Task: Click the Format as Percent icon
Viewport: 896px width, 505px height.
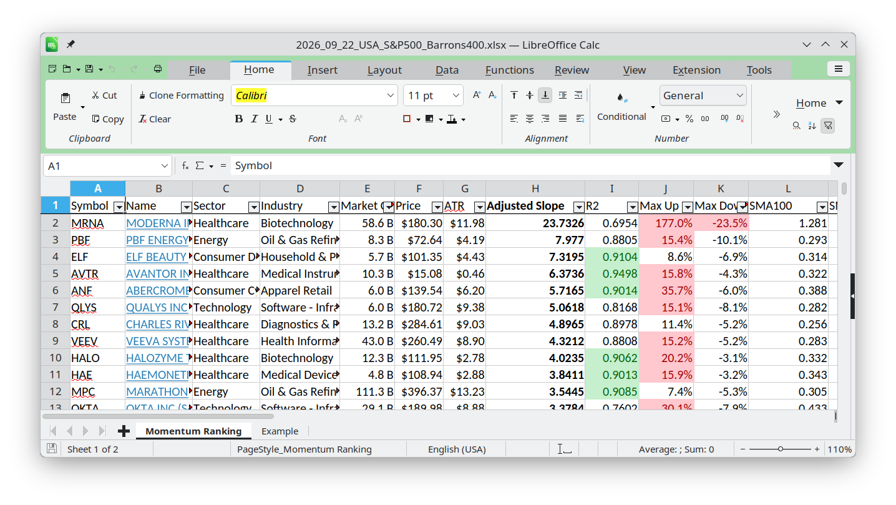Action: point(689,119)
